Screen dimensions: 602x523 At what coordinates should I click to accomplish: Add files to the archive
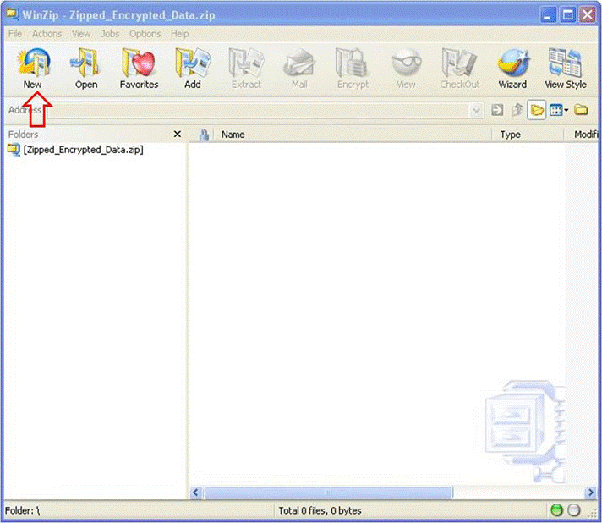[x=193, y=69]
